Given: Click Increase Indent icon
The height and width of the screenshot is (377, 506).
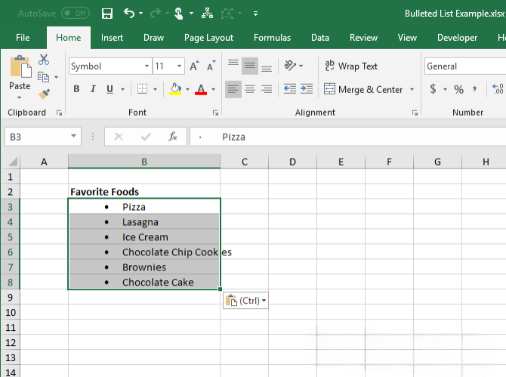Looking at the screenshot, I should [x=307, y=88].
